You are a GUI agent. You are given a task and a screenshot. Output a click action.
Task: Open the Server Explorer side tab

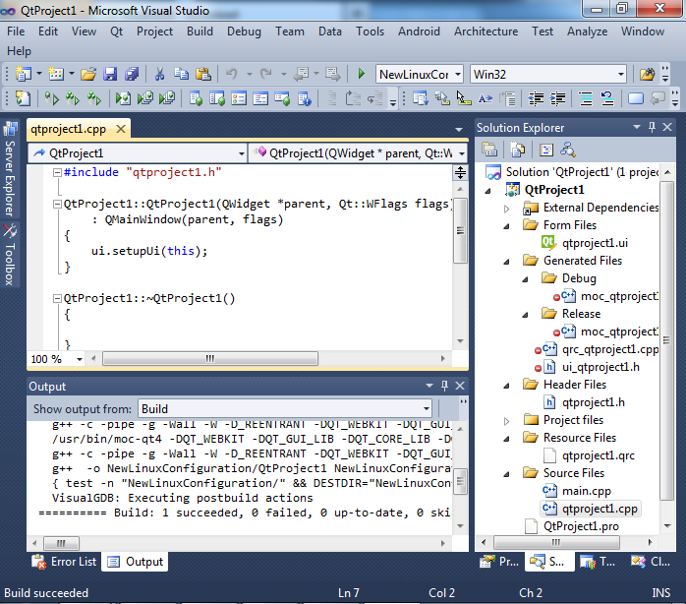coord(10,169)
